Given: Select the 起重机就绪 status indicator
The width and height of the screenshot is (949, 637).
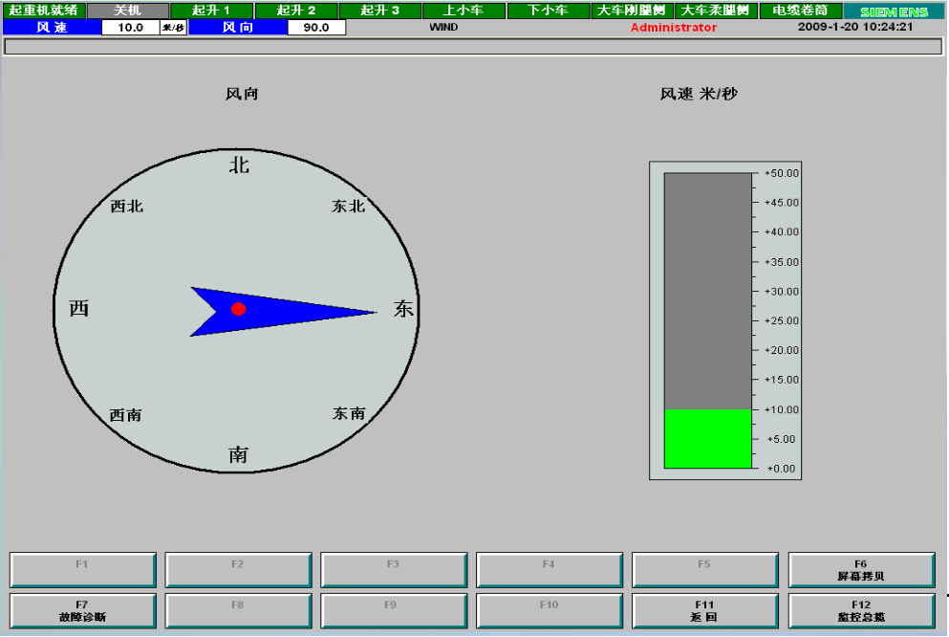Looking at the screenshot, I should (43, 11).
